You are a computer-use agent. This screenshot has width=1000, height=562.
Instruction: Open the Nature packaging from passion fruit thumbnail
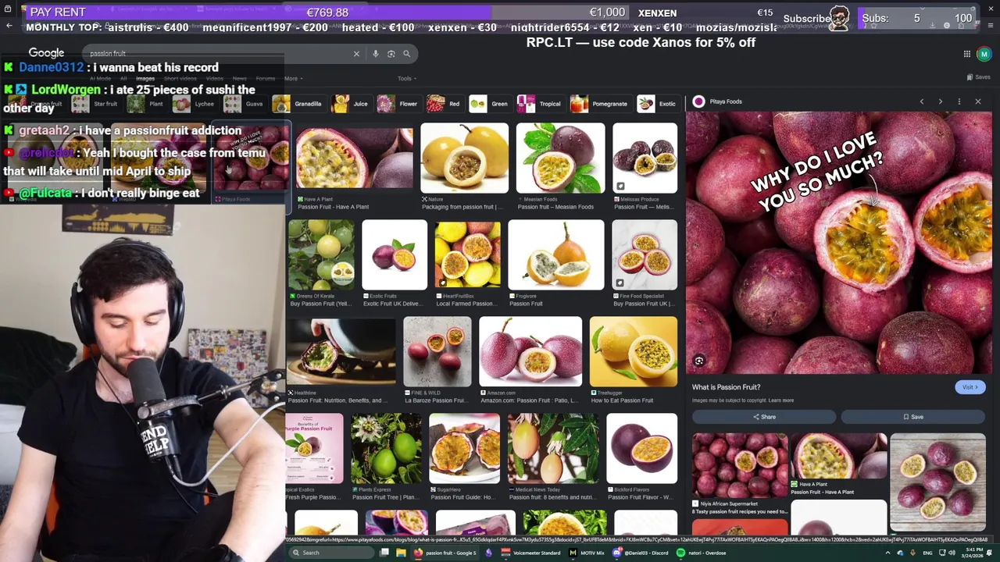(x=464, y=158)
